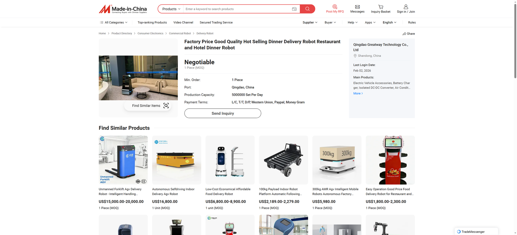
Task: Open Top-ranking Products menu item
Action: click(x=152, y=23)
